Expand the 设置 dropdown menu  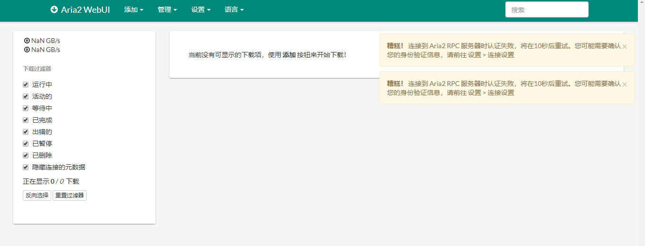pyautogui.click(x=201, y=9)
